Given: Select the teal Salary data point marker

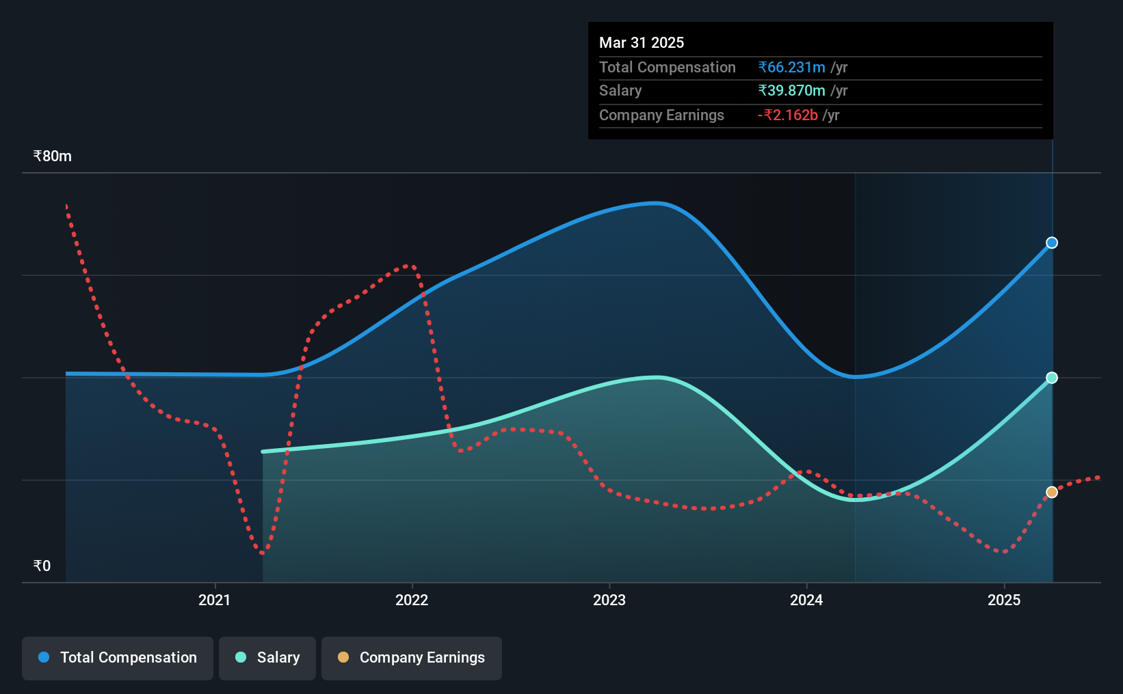Looking at the screenshot, I should tap(1052, 378).
